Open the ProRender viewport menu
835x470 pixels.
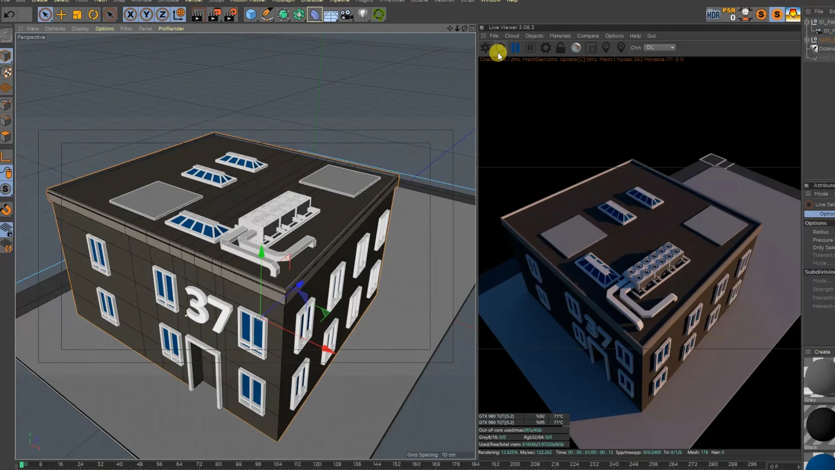tap(171, 29)
